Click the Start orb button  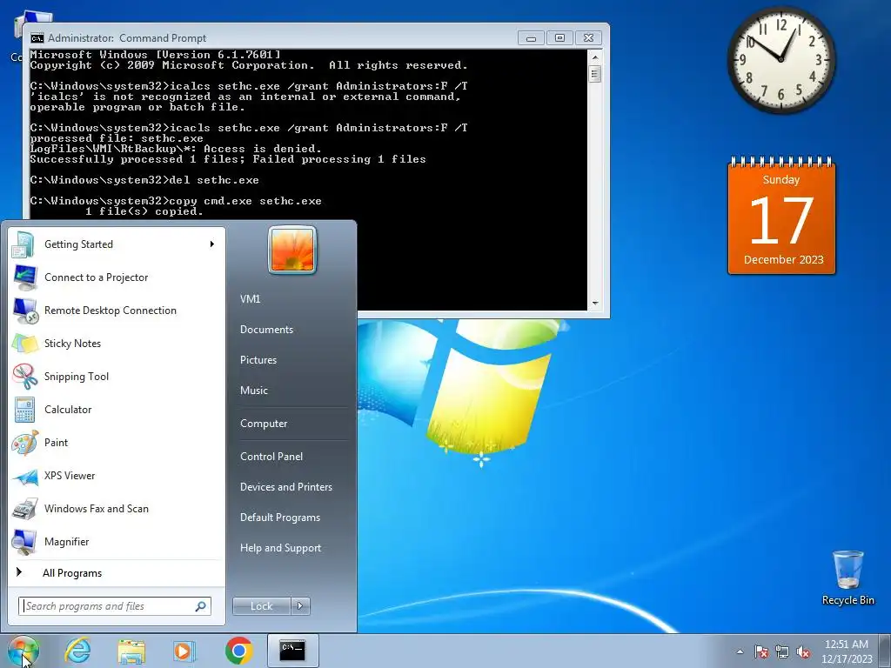(23, 651)
